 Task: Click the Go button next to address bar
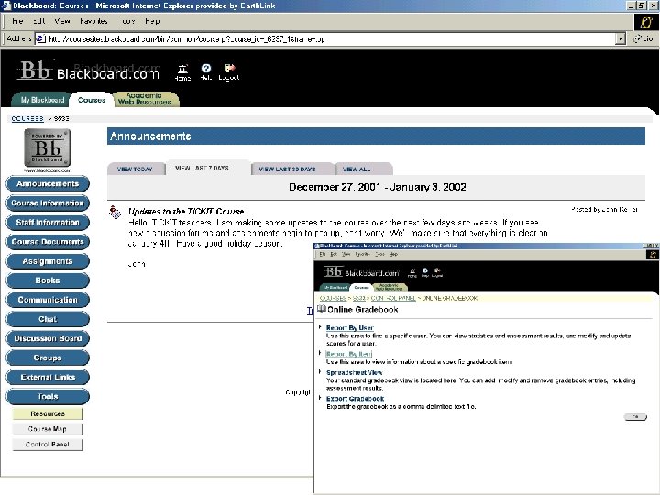[x=644, y=38]
